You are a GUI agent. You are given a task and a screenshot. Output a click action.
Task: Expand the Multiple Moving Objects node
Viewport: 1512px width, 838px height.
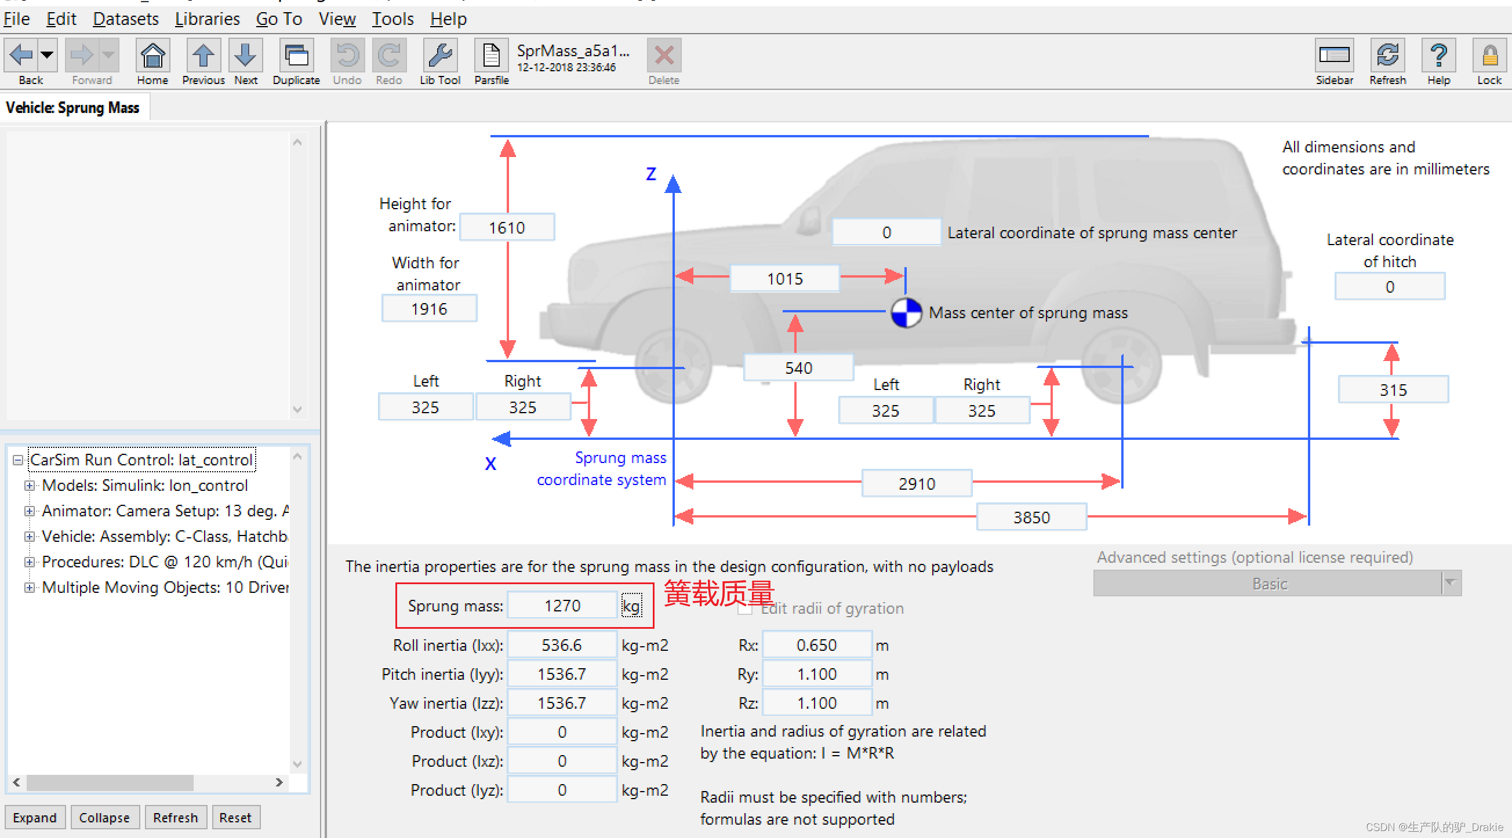[x=29, y=588]
